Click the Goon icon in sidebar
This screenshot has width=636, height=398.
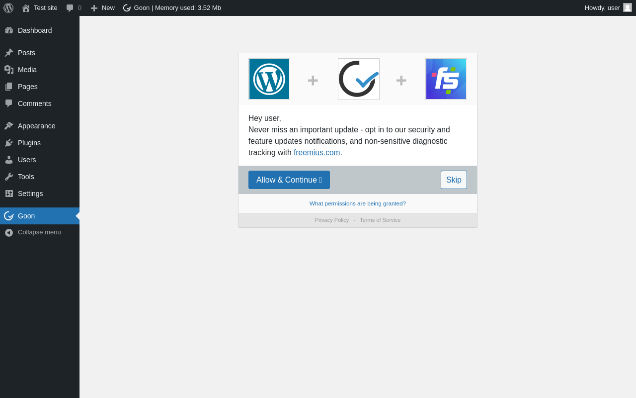9,216
